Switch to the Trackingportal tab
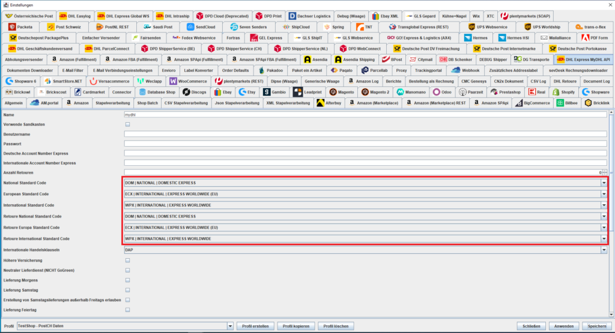 pyautogui.click(x=428, y=71)
